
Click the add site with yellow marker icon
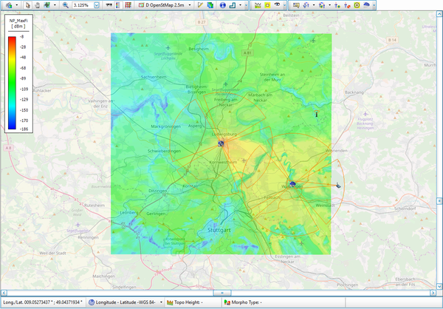[x=337, y=5]
